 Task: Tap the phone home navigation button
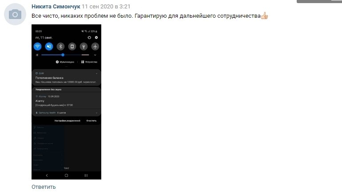[66, 175]
